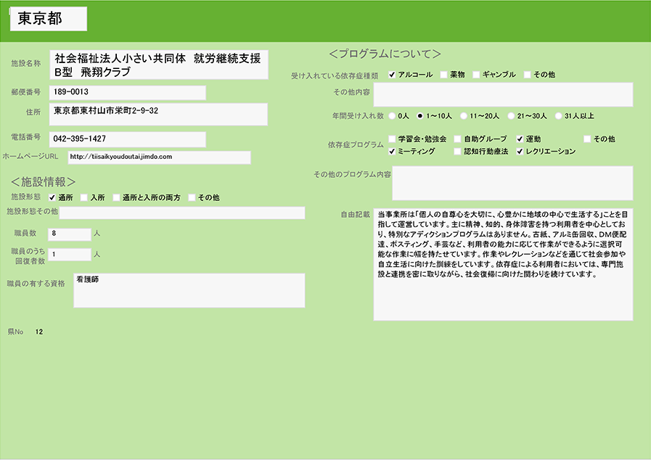Select the 0人 radio button

[393, 115]
